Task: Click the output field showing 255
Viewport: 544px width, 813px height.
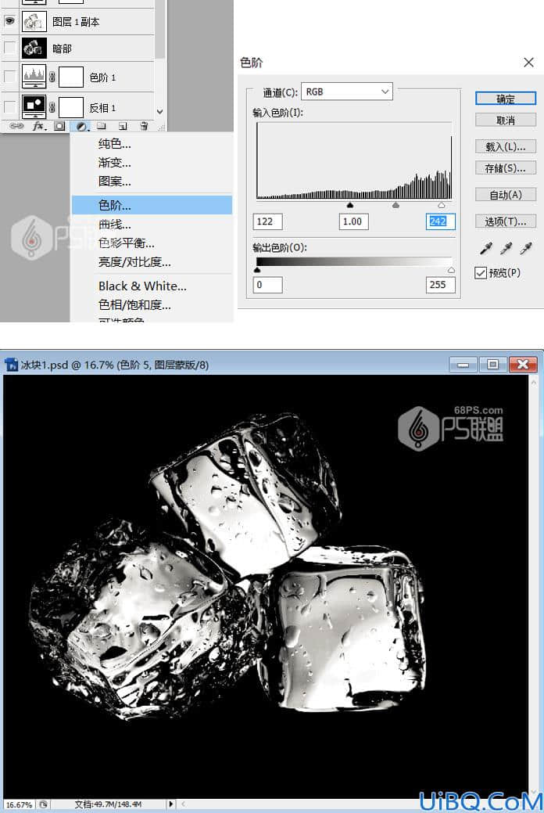Action: tap(440, 285)
